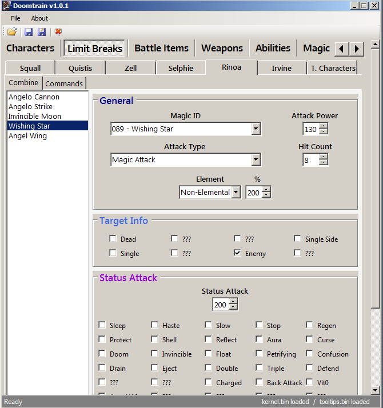
Task: Switch to the Commands tab
Action: pyautogui.click(x=64, y=83)
